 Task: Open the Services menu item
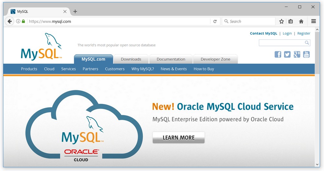pyautogui.click(x=68, y=69)
